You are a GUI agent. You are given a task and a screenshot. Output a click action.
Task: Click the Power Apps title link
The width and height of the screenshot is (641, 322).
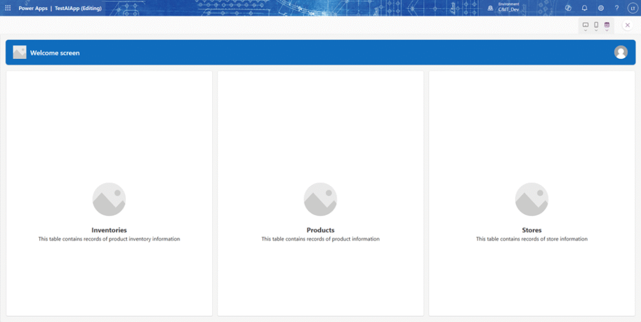(x=33, y=8)
